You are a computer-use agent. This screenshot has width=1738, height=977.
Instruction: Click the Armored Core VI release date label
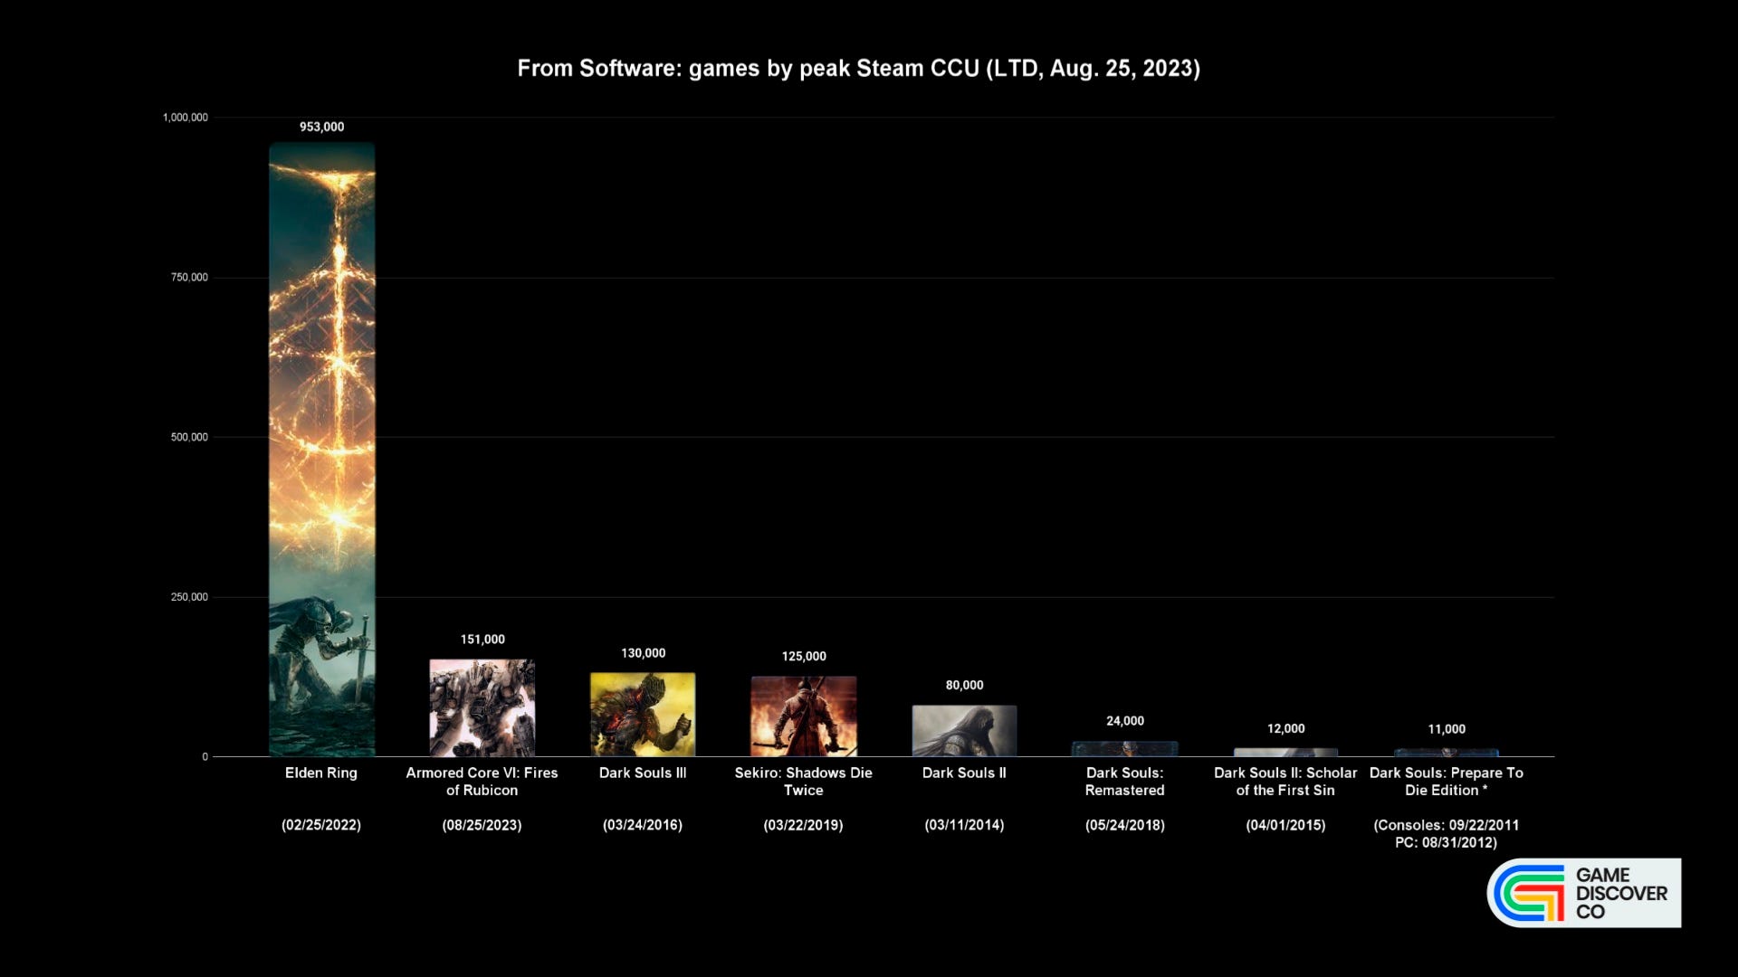pyautogui.click(x=482, y=824)
